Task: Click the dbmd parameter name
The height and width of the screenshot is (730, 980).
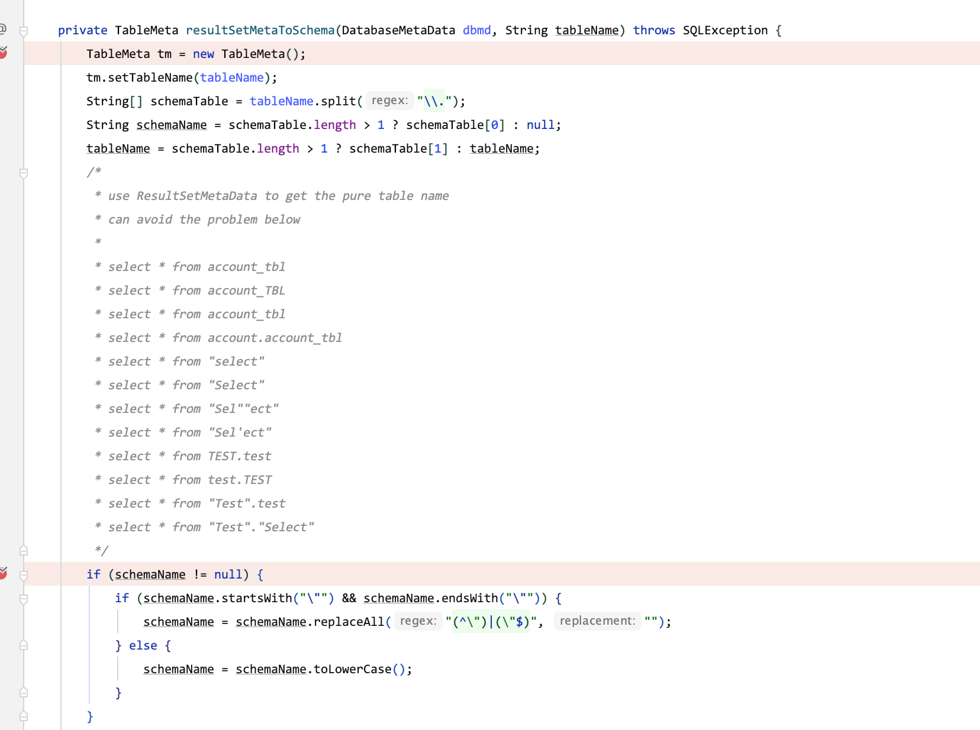Action: [477, 30]
